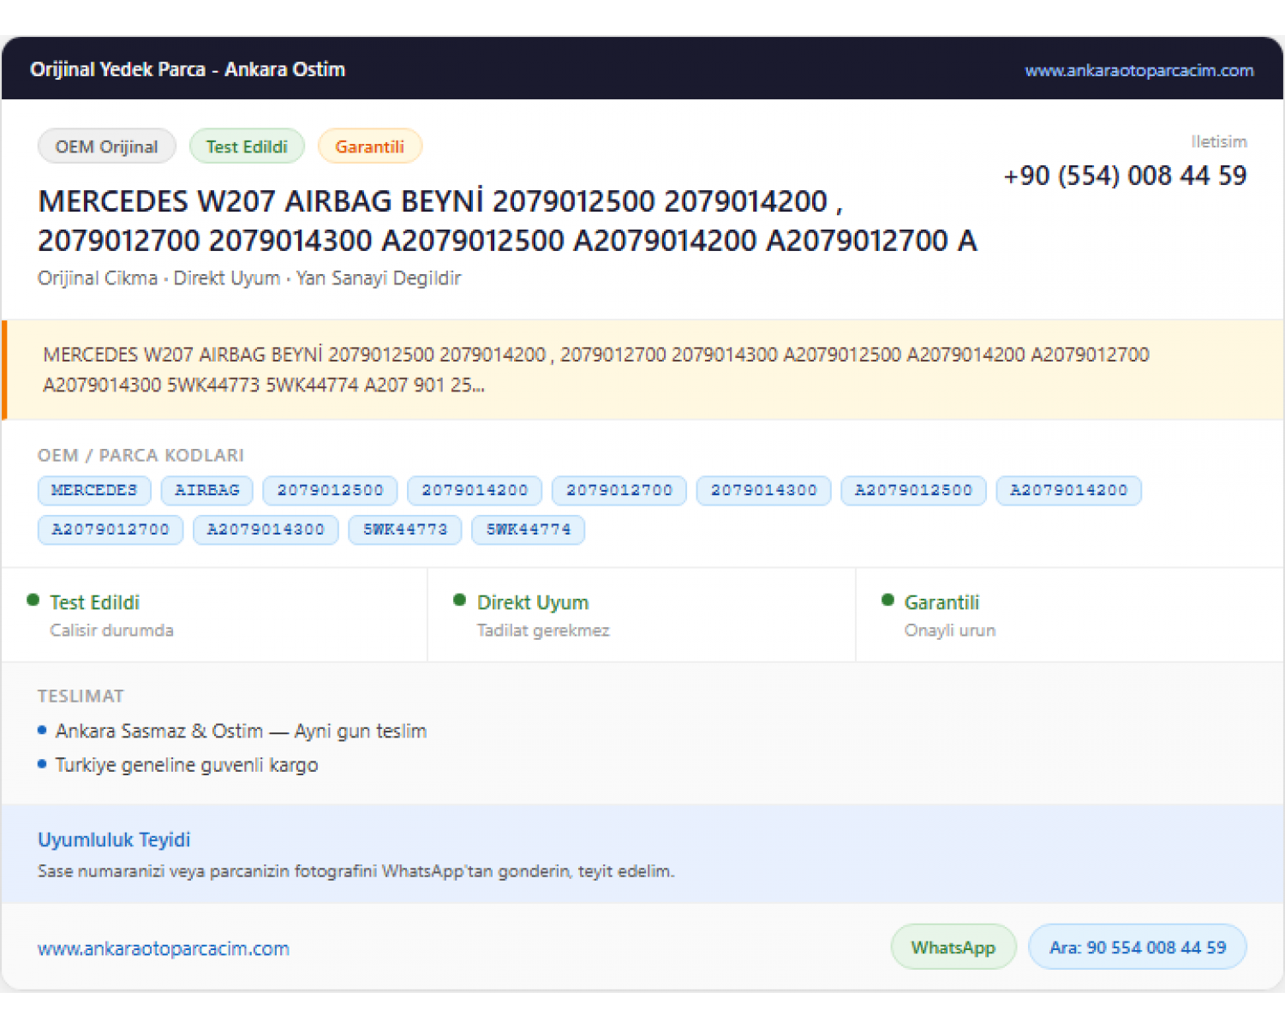The image size is (1285, 1028).
Task: Open the WhatsApp contact button
Action: point(953,947)
